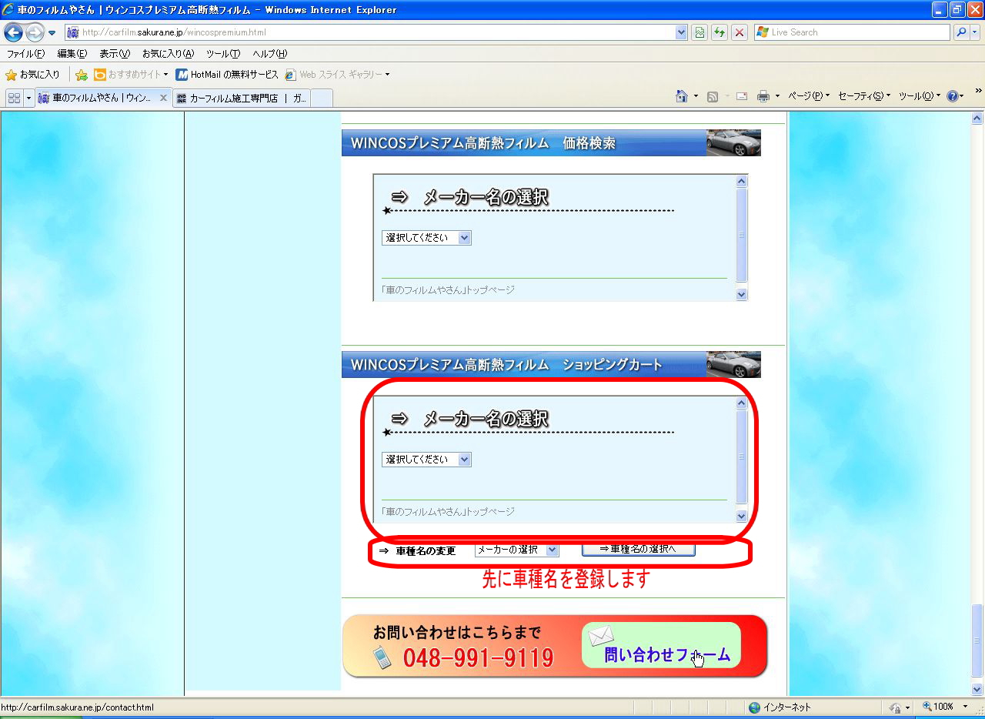Open the Quick Tabs grid icon
The width and height of the screenshot is (985, 719).
[x=14, y=98]
